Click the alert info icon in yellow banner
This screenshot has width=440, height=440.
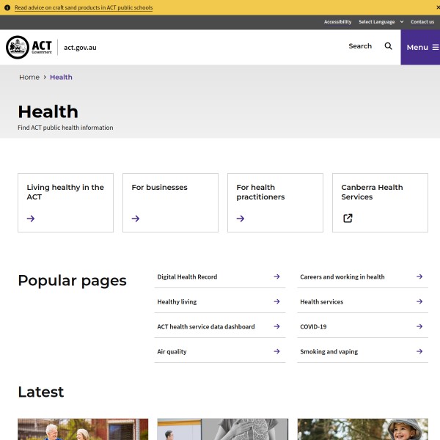point(7,7)
